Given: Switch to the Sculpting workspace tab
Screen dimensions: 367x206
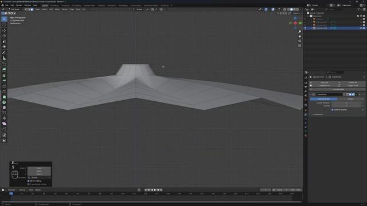Looking at the screenshot, I should [65, 6].
